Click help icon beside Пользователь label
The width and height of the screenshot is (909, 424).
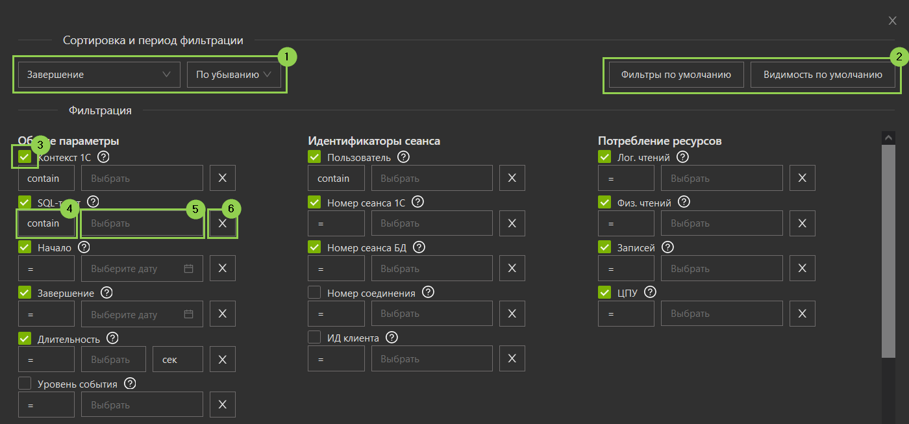404,156
